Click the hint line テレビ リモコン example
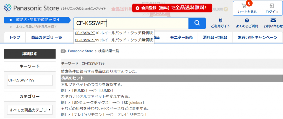Image resolution: width=283 pixels, height=119 pixels. (104, 115)
